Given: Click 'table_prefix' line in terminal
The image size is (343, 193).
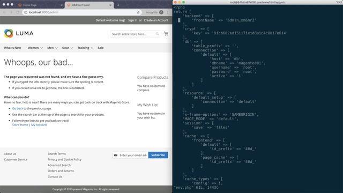Looking at the screenshot, I should click(215, 46).
